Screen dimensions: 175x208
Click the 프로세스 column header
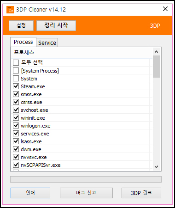80,53
